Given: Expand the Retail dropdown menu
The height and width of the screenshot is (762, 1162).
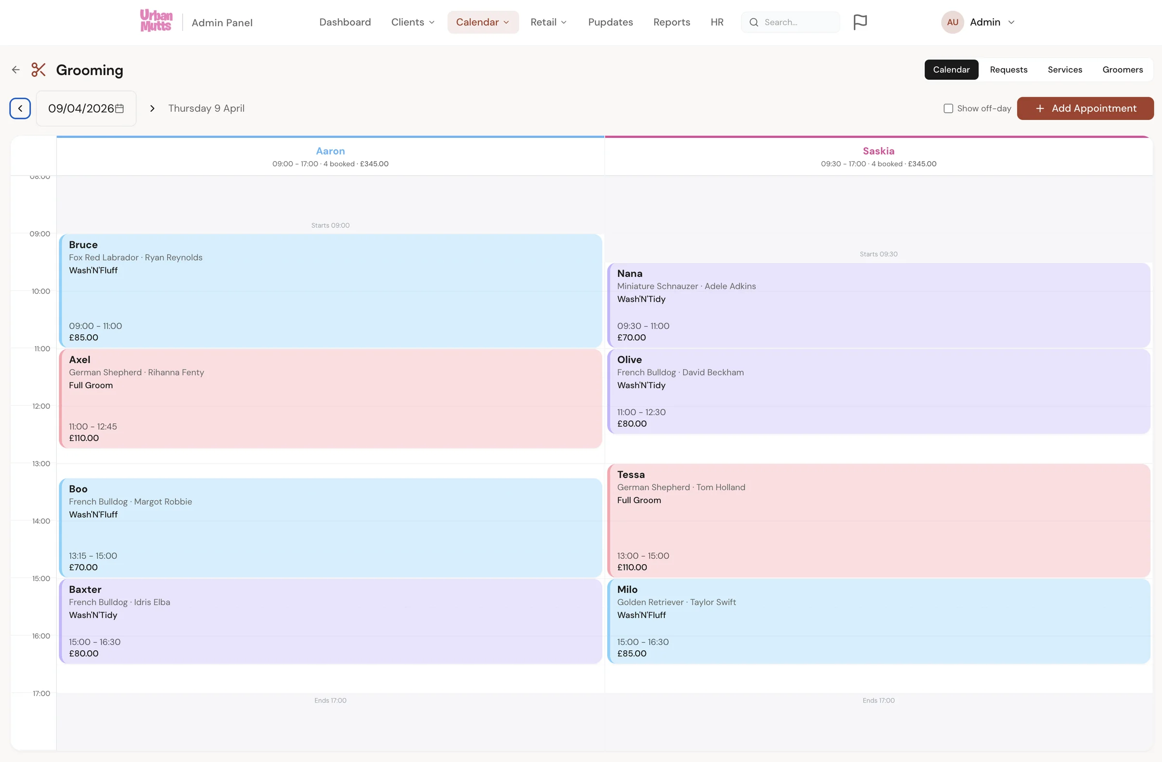Looking at the screenshot, I should 548,22.
